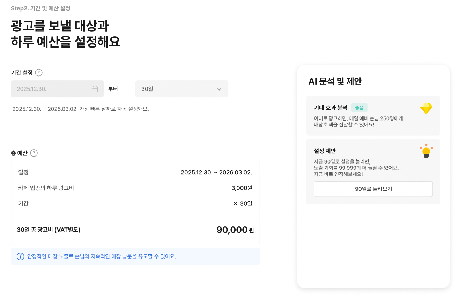Click the help icon beside 총 예산

point(34,153)
